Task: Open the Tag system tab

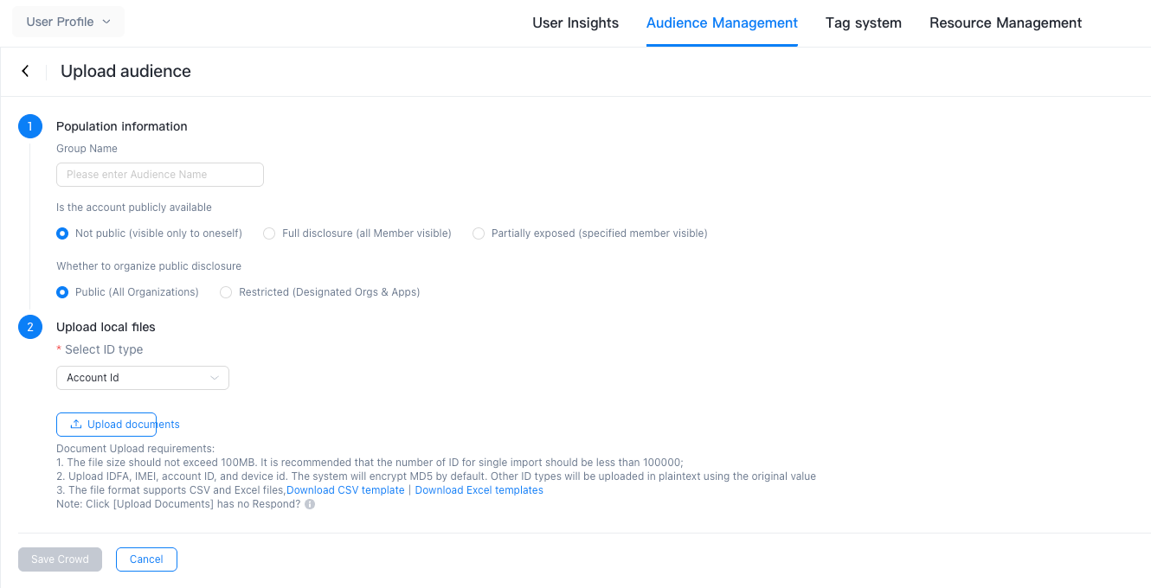Action: click(863, 23)
